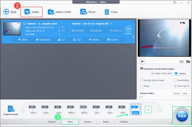
Task: Open Target Format settings
Action: pos(11,110)
